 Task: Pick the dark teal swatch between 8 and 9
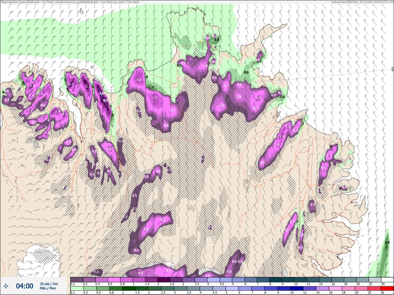pyautogui.click(x=275, y=280)
